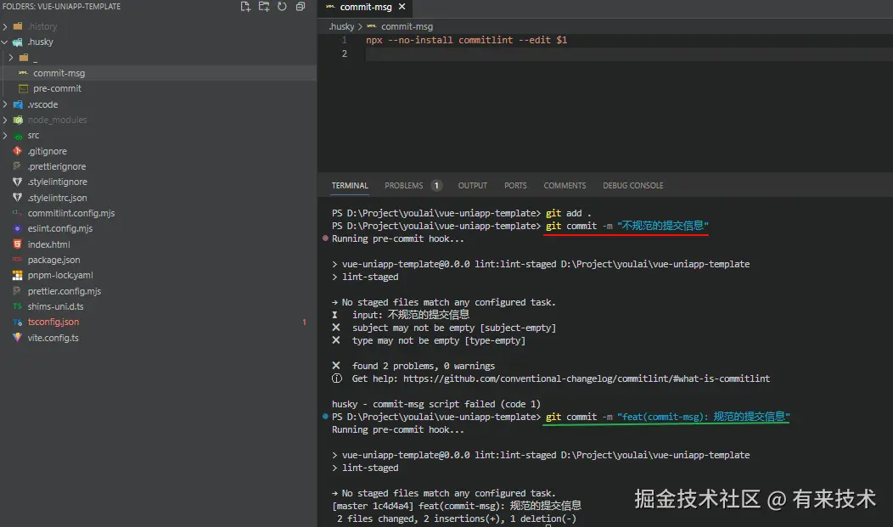Switch to the COMMENTS panel tab
The height and width of the screenshot is (527, 893).
[x=564, y=186]
